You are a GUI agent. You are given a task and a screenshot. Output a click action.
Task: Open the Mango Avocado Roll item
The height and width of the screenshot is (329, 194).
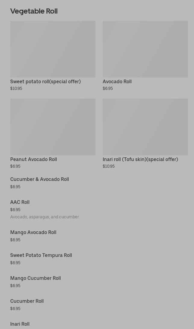pos(33,233)
